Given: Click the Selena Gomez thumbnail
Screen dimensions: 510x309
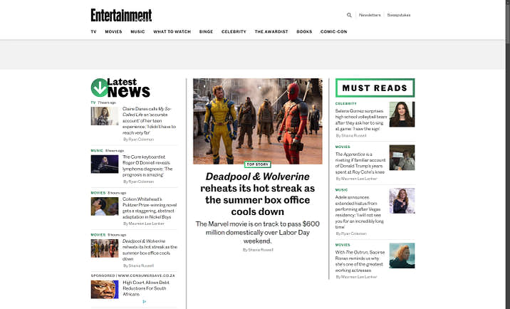Looking at the screenshot, I should point(402,114).
